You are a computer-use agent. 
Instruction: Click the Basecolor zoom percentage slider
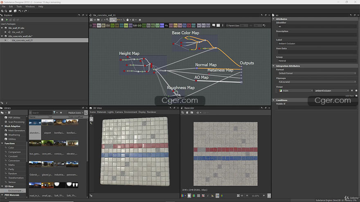click(256, 195)
